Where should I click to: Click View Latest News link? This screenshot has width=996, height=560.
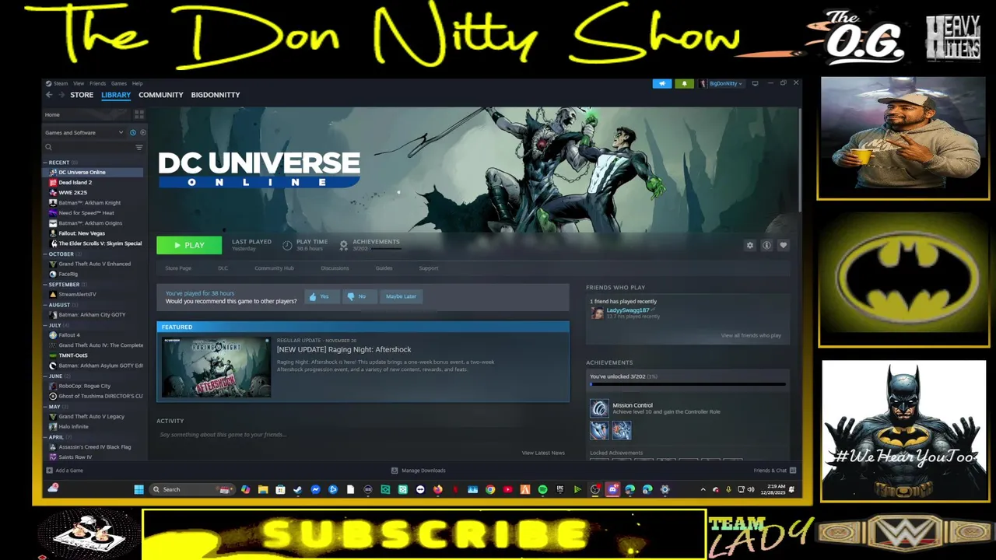click(543, 453)
